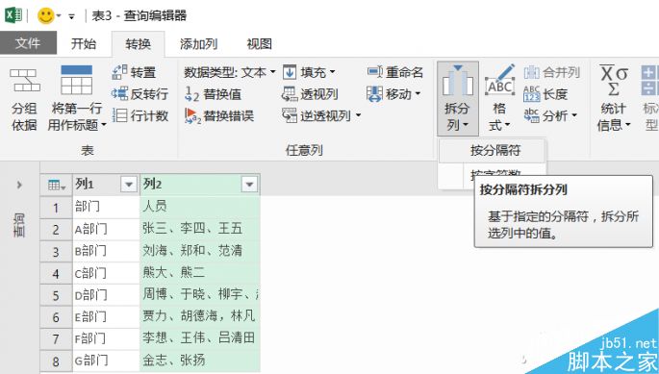Click the cell starting with 周博、于晓

pos(200,295)
